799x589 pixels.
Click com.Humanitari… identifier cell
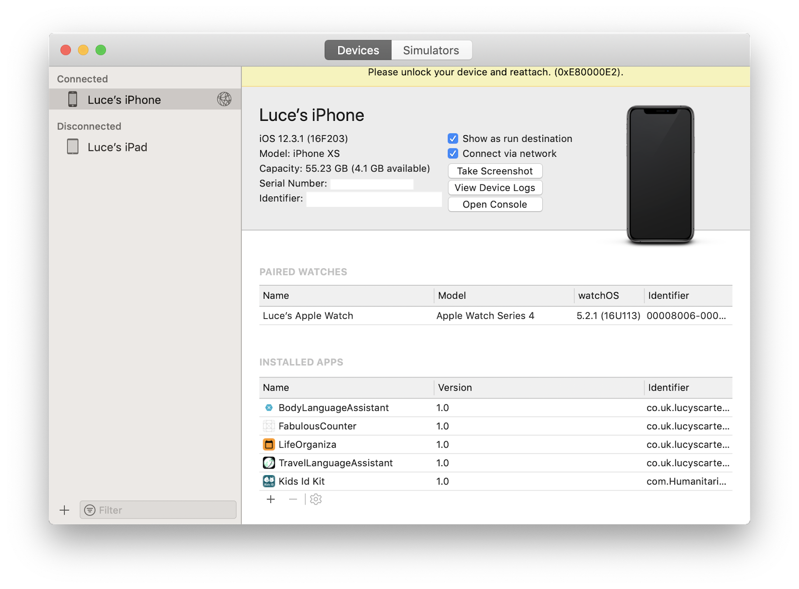tap(686, 482)
